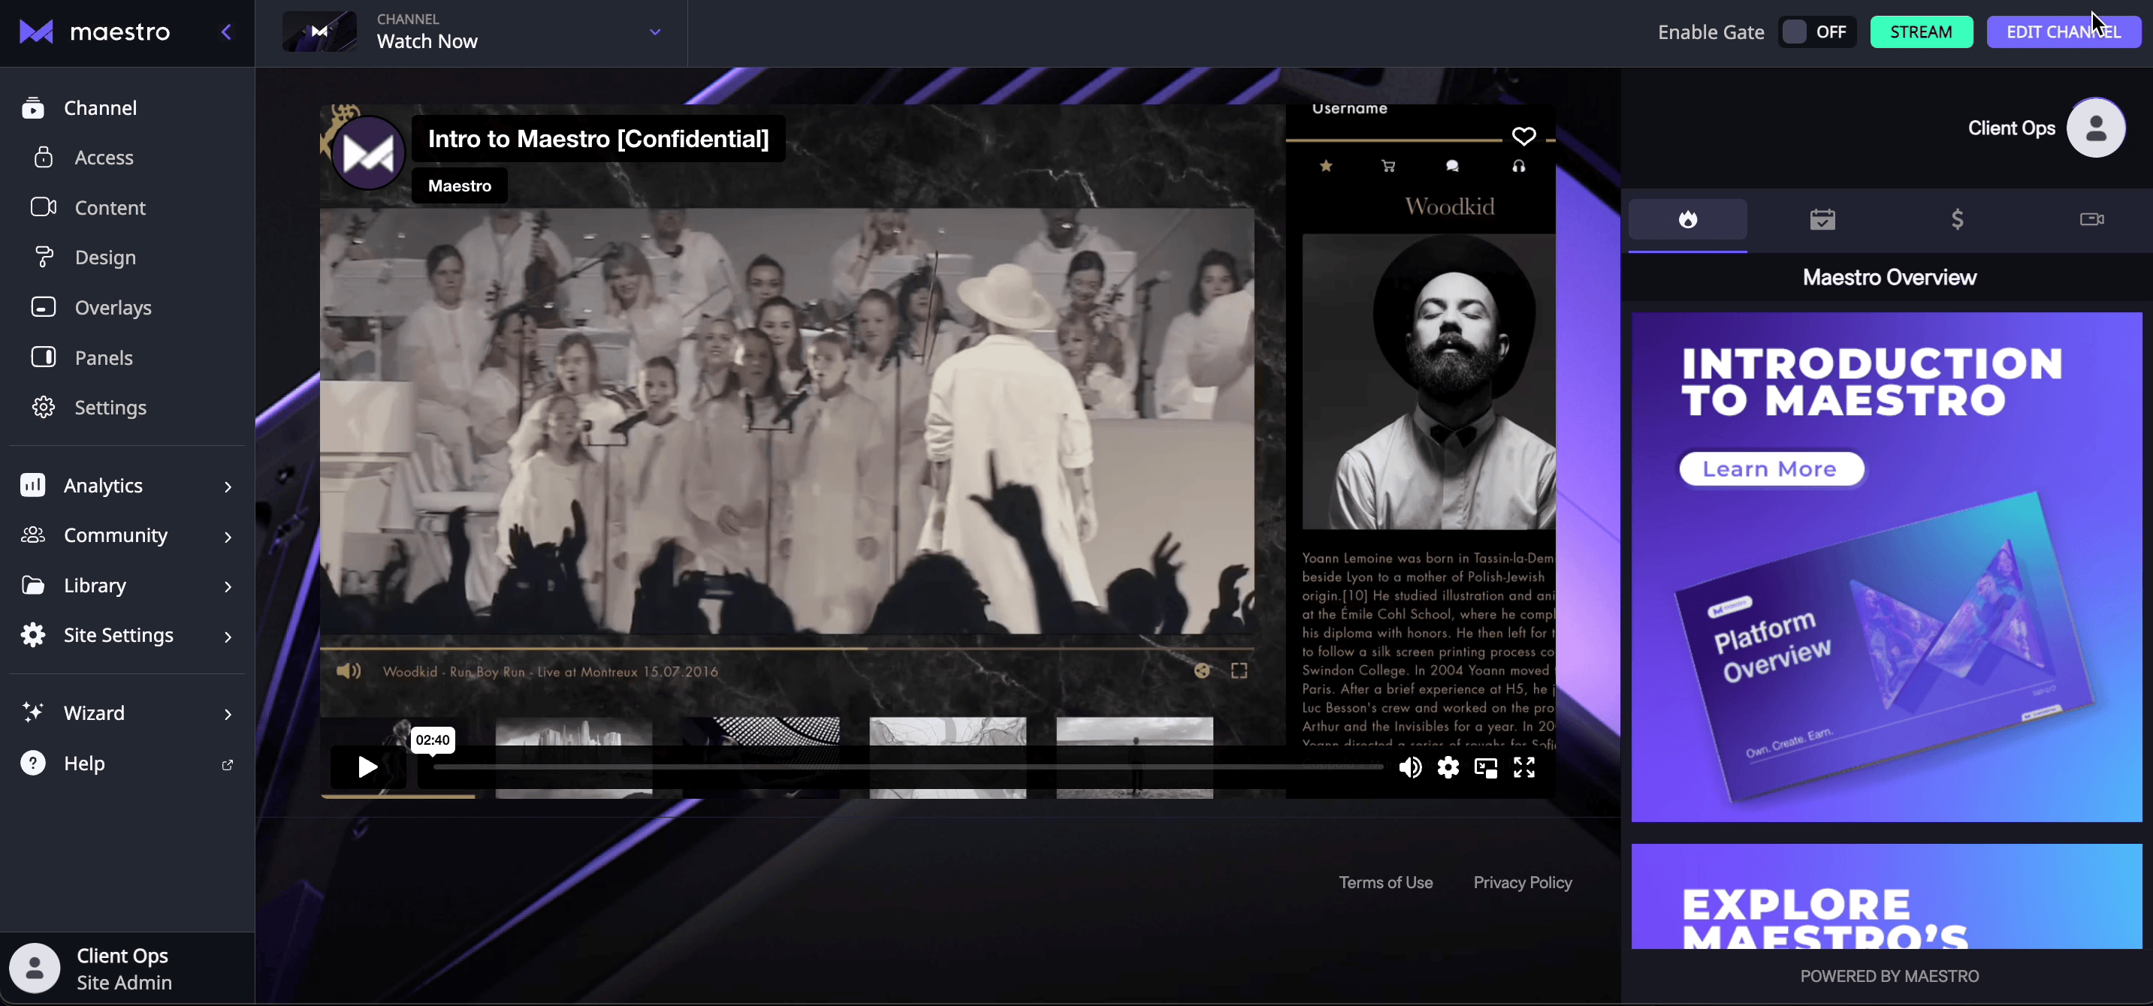Select the flame tab in the side panel

pos(1687,220)
